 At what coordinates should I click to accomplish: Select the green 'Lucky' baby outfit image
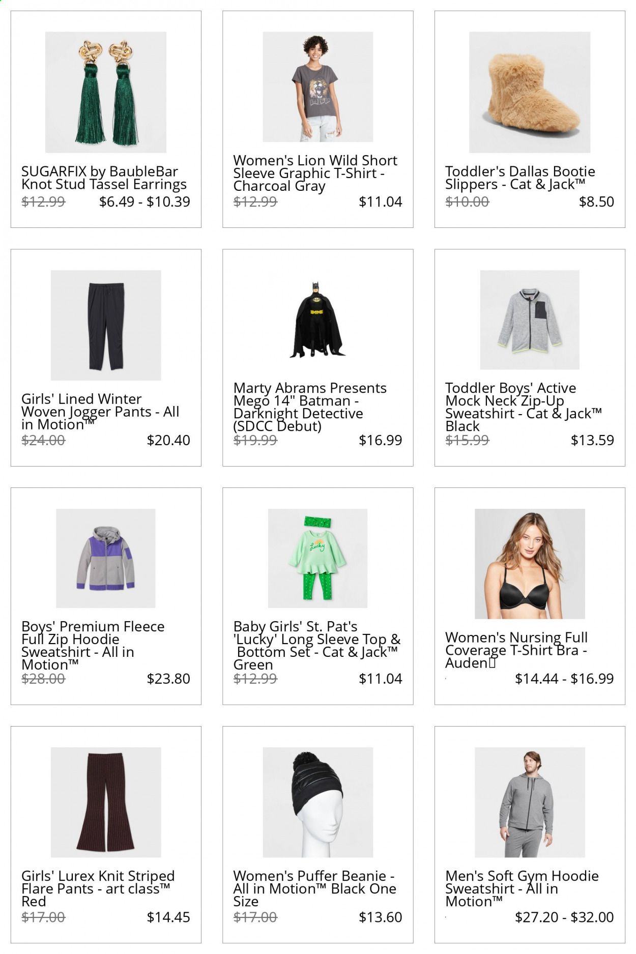pyautogui.click(x=317, y=558)
